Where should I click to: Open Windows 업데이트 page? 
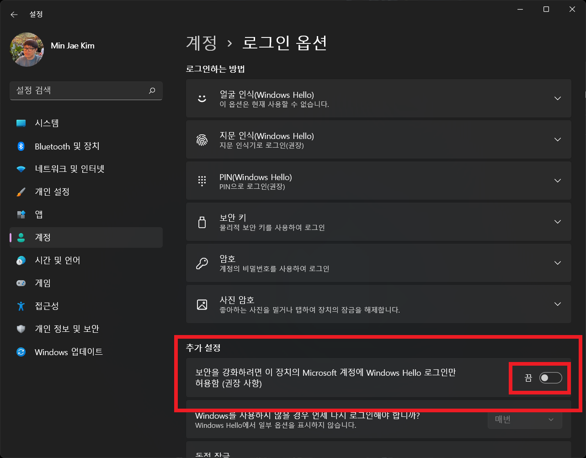(x=86, y=352)
